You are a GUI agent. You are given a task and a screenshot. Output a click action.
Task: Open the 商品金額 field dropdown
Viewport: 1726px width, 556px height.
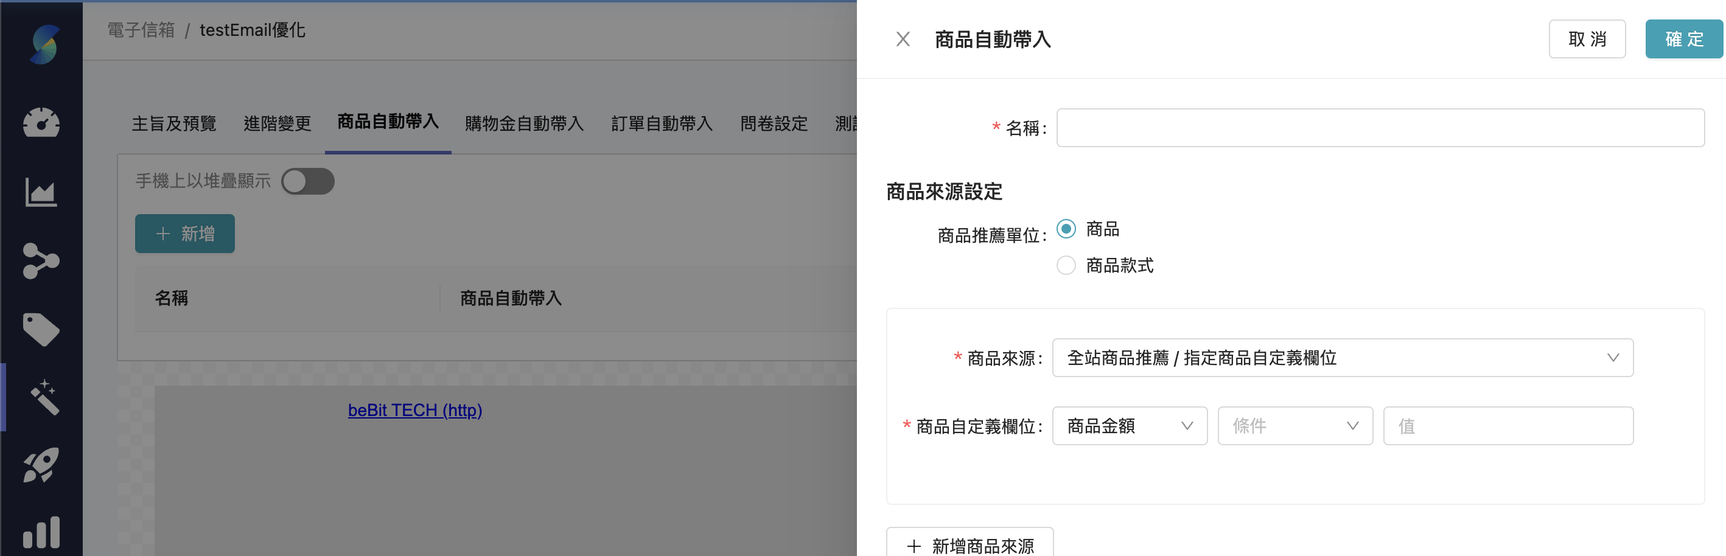pos(1129,426)
